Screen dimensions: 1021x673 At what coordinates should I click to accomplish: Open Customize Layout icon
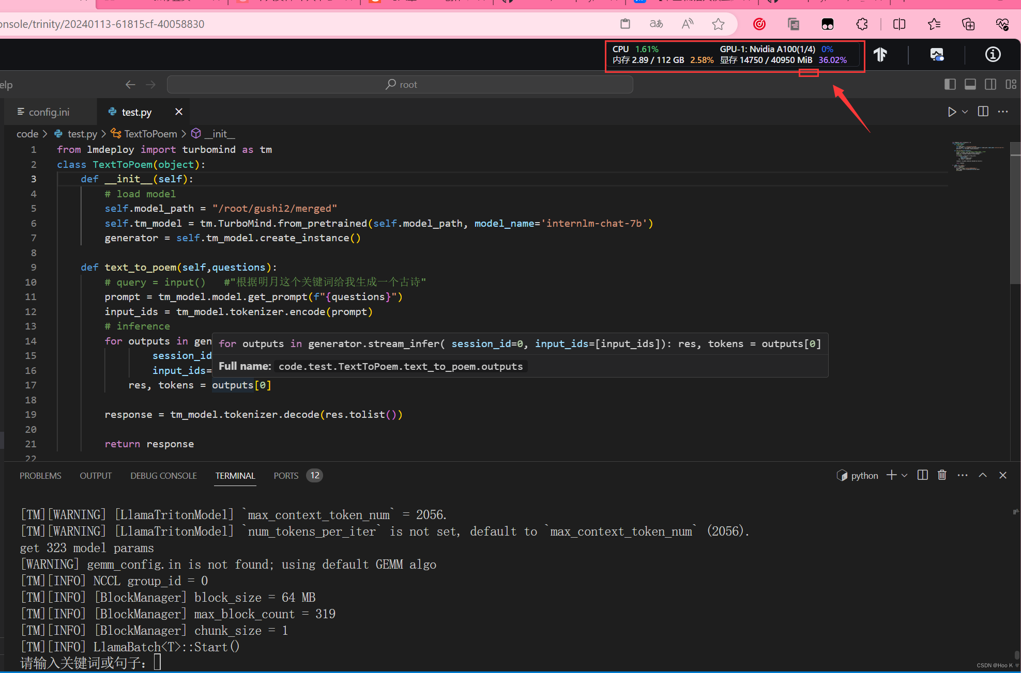pos(1011,84)
